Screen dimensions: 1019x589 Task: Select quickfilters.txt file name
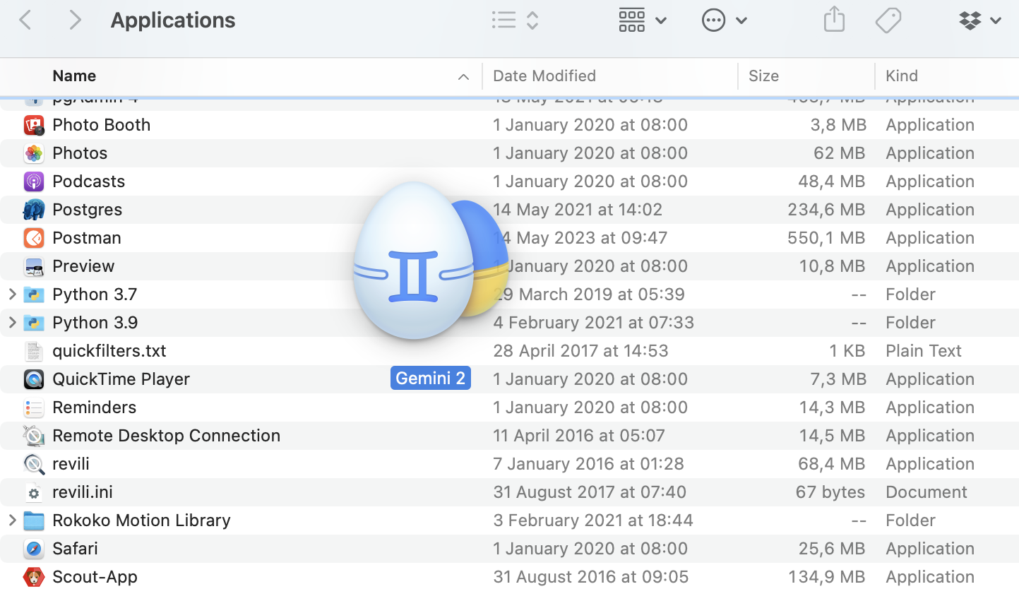(x=109, y=351)
